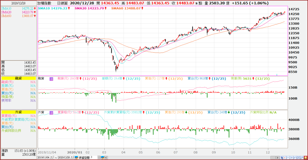Click the scroll right arrow on the timeline
Screen dimensions: 308x160
click(277, 158)
